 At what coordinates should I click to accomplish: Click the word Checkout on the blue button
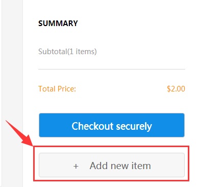(92, 126)
